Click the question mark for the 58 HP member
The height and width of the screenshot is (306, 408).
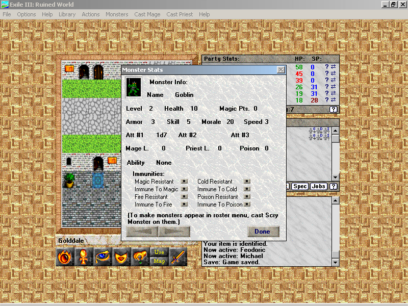pyautogui.click(x=327, y=67)
